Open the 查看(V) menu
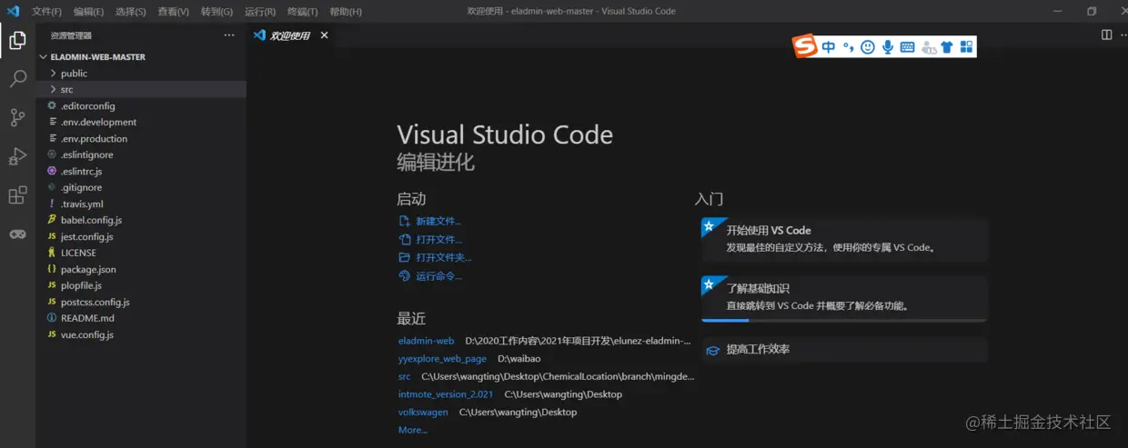The height and width of the screenshot is (448, 1128). (x=173, y=12)
